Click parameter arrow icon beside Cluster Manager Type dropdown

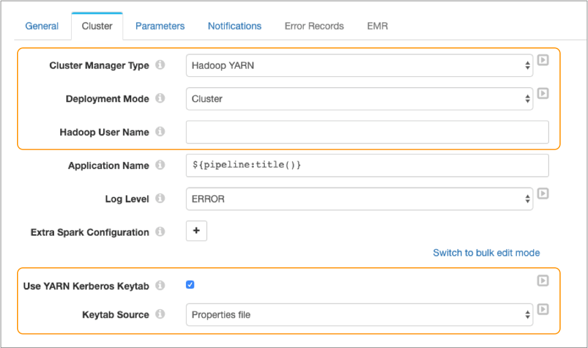click(544, 60)
